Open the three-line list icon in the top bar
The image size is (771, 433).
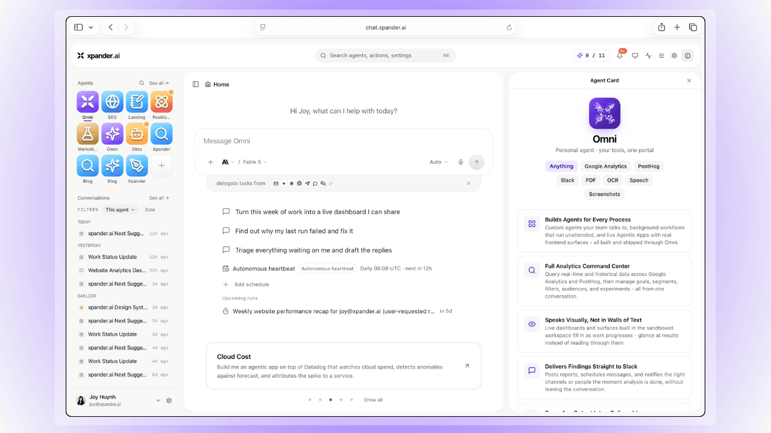point(661,55)
